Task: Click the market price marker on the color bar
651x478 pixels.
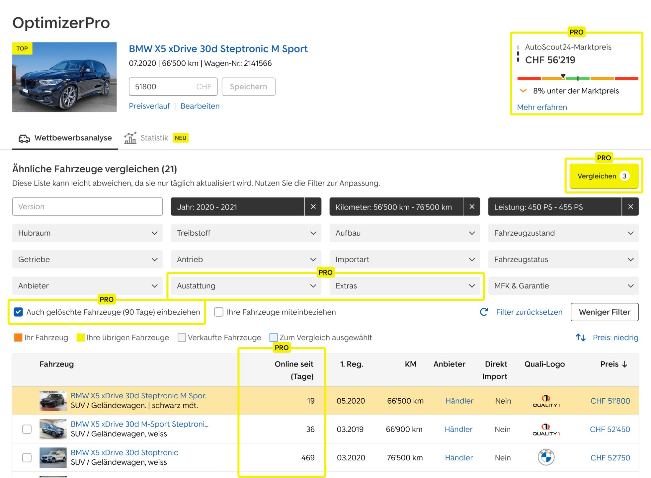Action: [563, 76]
